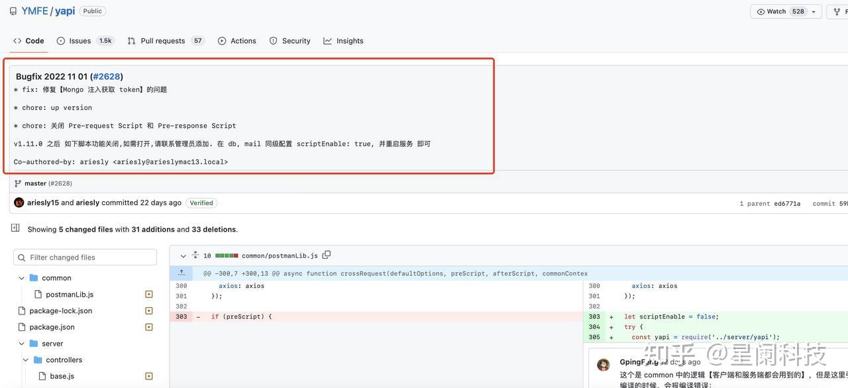The height and width of the screenshot is (388, 848).
Task: Open the Insights tab
Action: click(x=343, y=41)
